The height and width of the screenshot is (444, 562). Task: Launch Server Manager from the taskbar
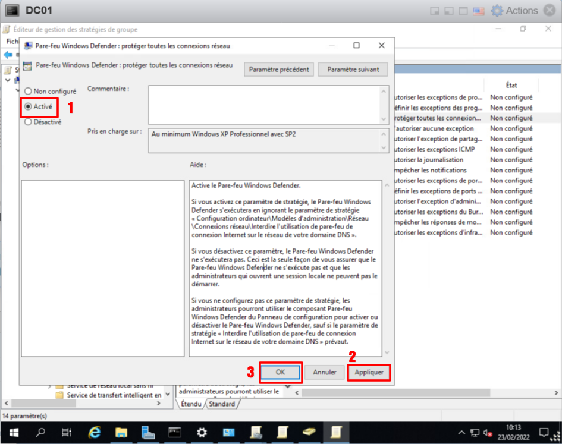point(148,432)
